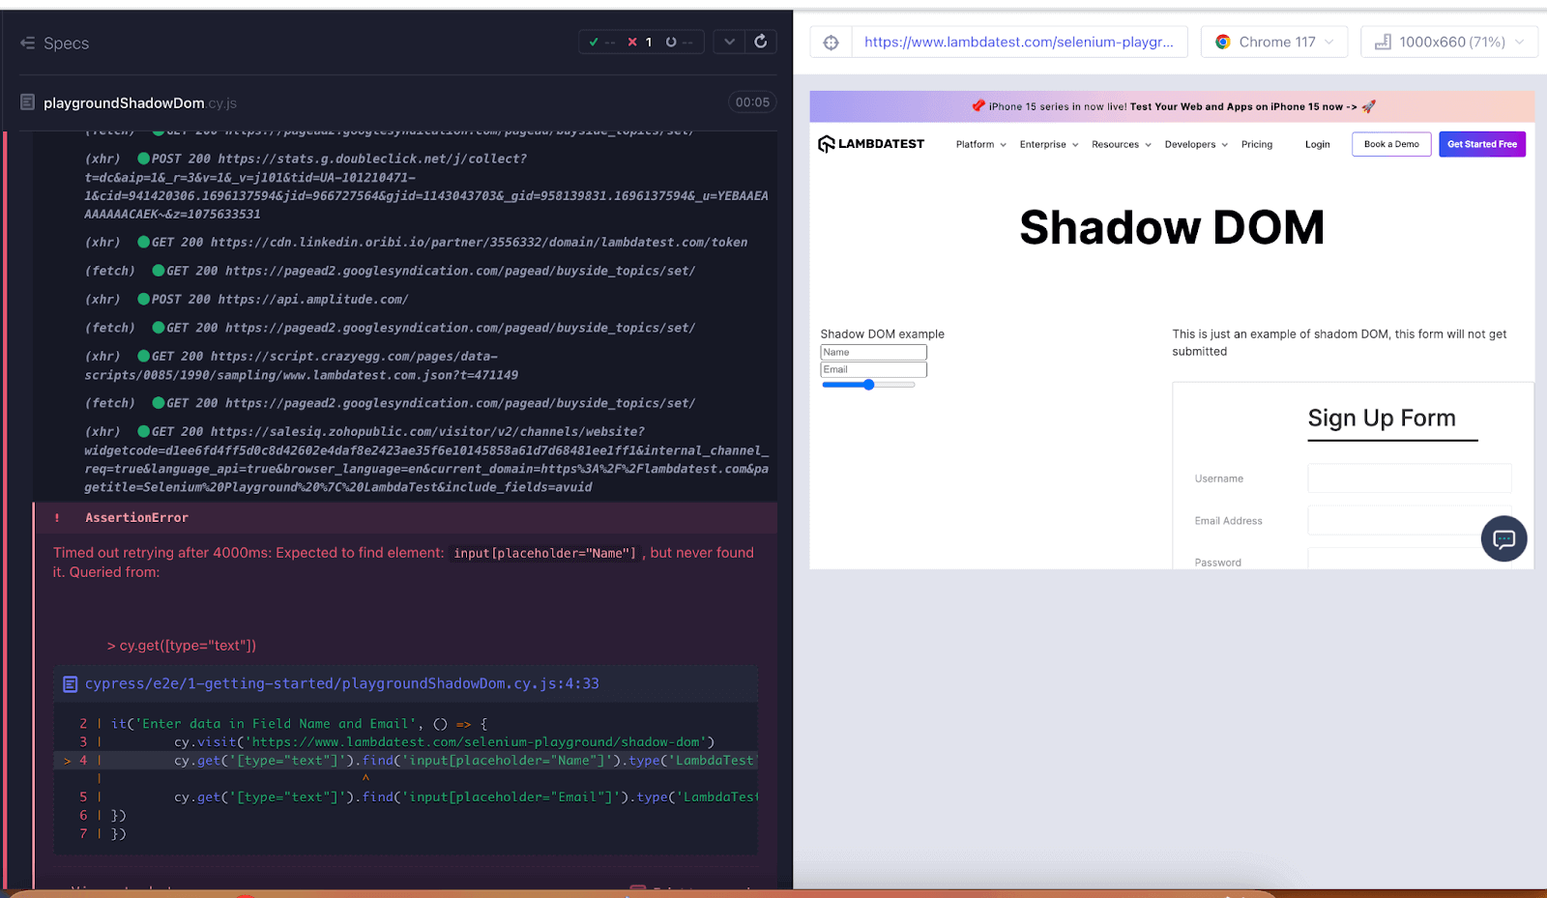Click the file icon beside the error path
Screen dimensions: 1547x898
click(70, 684)
